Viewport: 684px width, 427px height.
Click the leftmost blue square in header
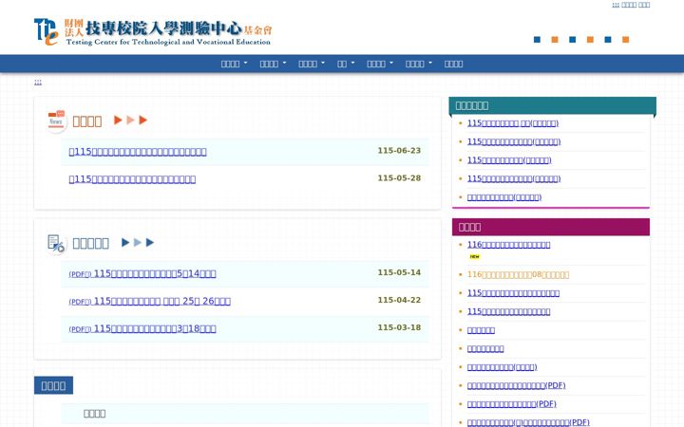click(537, 40)
